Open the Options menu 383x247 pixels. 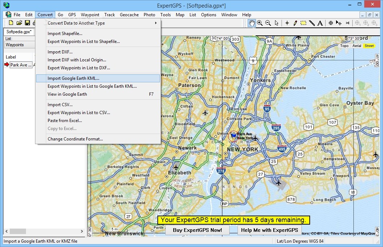click(x=209, y=15)
